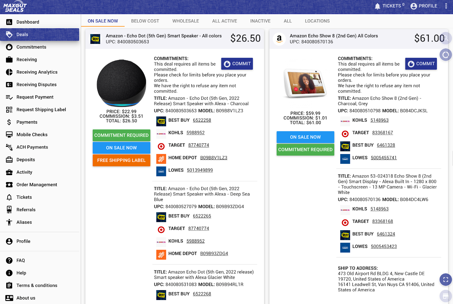
Task: Click the Best Buy logo in Echo Dot header
Action: (x=95, y=39)
